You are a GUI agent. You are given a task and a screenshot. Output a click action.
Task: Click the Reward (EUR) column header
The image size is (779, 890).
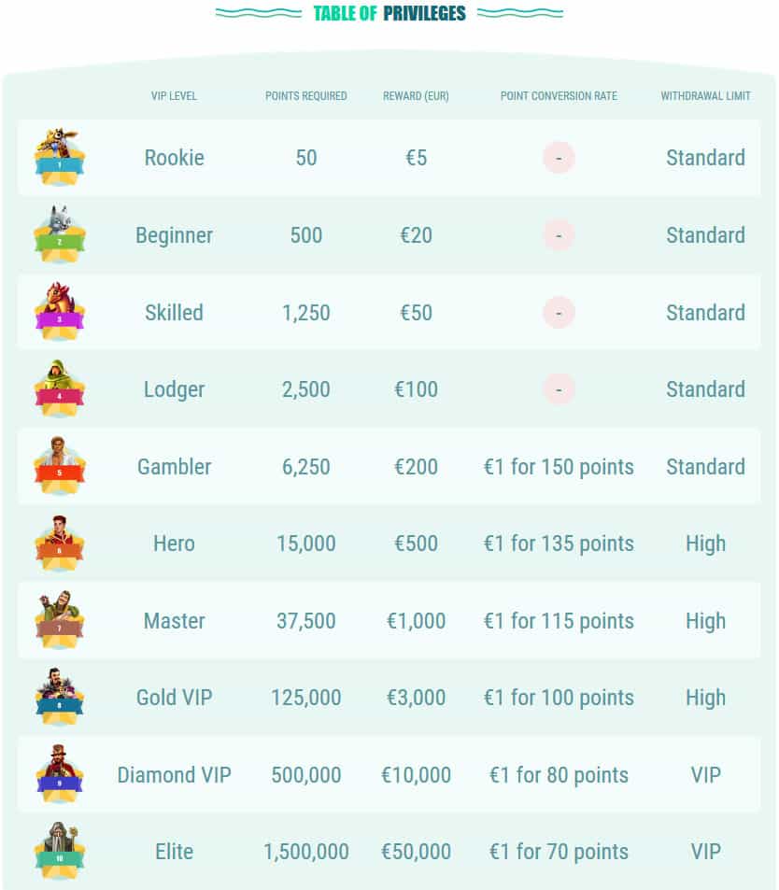416,96
